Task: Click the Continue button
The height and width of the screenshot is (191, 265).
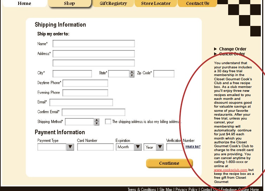Action: pyautogui.click(x=169, y=163)
